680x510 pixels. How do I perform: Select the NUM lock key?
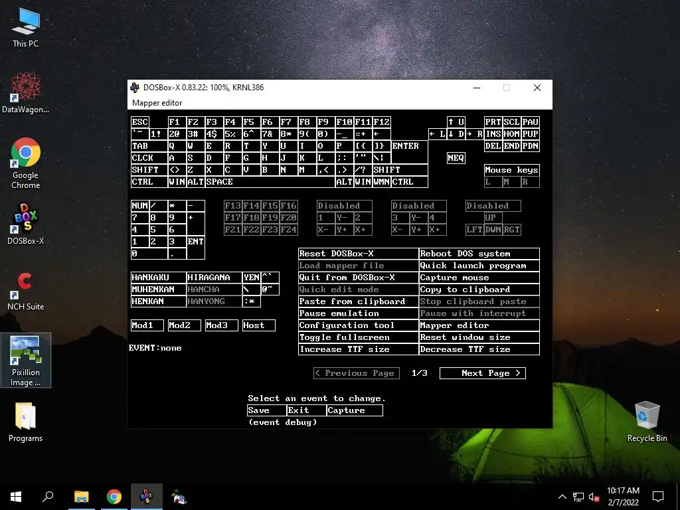140,206
